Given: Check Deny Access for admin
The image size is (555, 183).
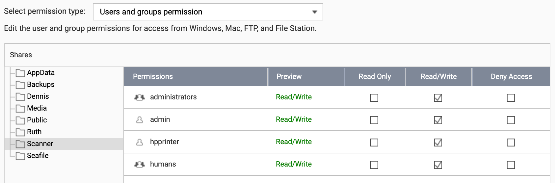Looking at the screenshot, I should [x=511, y=120].
